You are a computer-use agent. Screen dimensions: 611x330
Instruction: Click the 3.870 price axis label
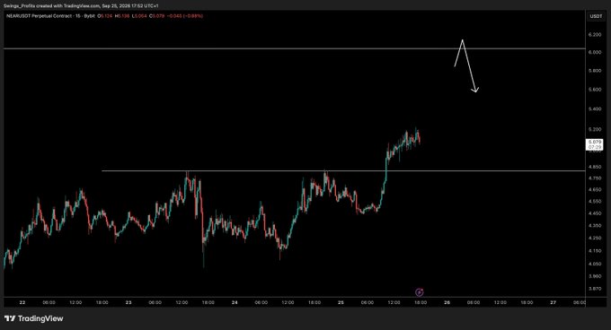[595, 289]
